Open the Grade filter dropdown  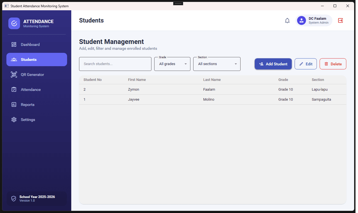click(172, 64)
